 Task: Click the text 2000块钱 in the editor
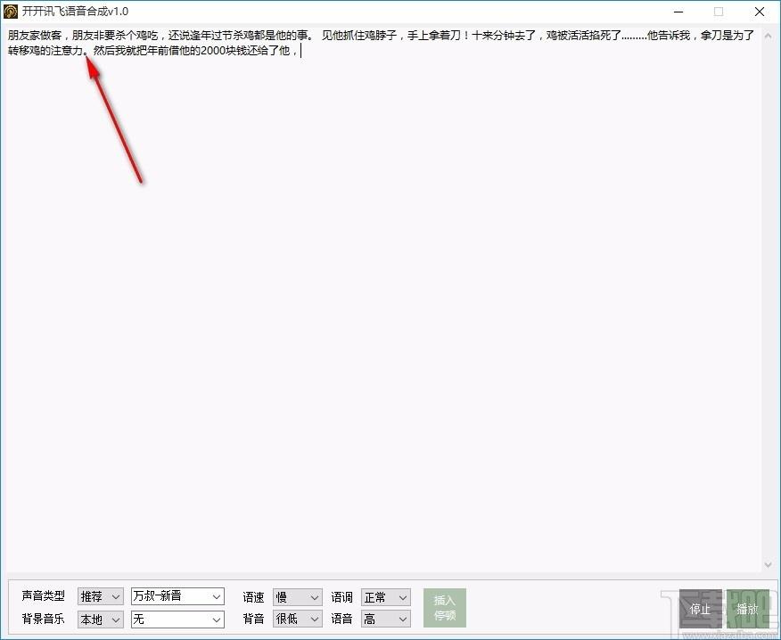224,50
